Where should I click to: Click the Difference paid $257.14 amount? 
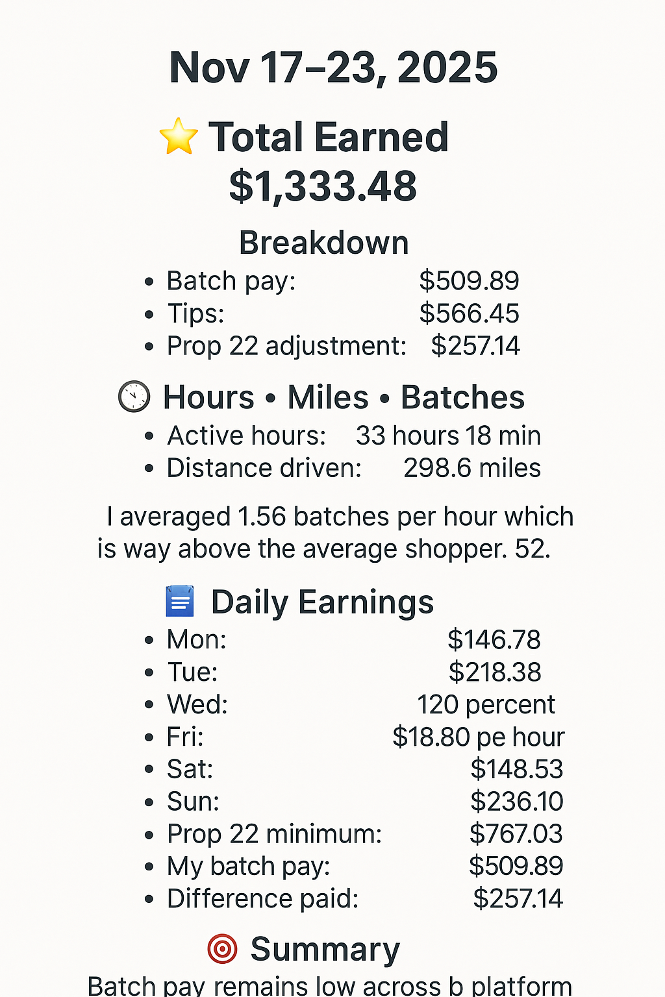click(518, 899)
